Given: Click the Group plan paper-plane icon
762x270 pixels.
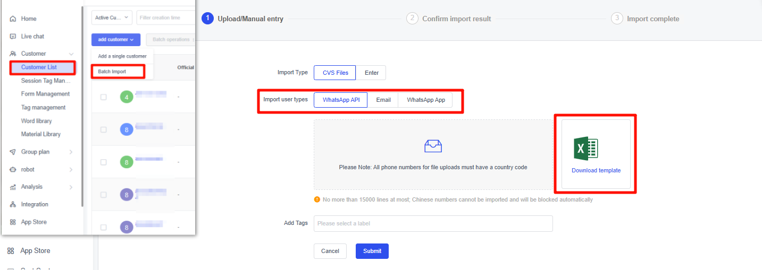Looking at the screenshot, I should point(13,152).
